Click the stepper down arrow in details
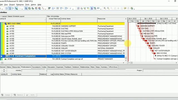 coord(4,71)
